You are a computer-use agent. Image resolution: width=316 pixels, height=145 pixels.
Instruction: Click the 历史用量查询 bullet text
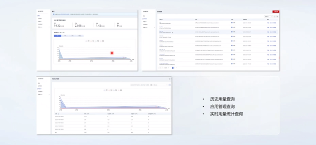tap(222, 99)
